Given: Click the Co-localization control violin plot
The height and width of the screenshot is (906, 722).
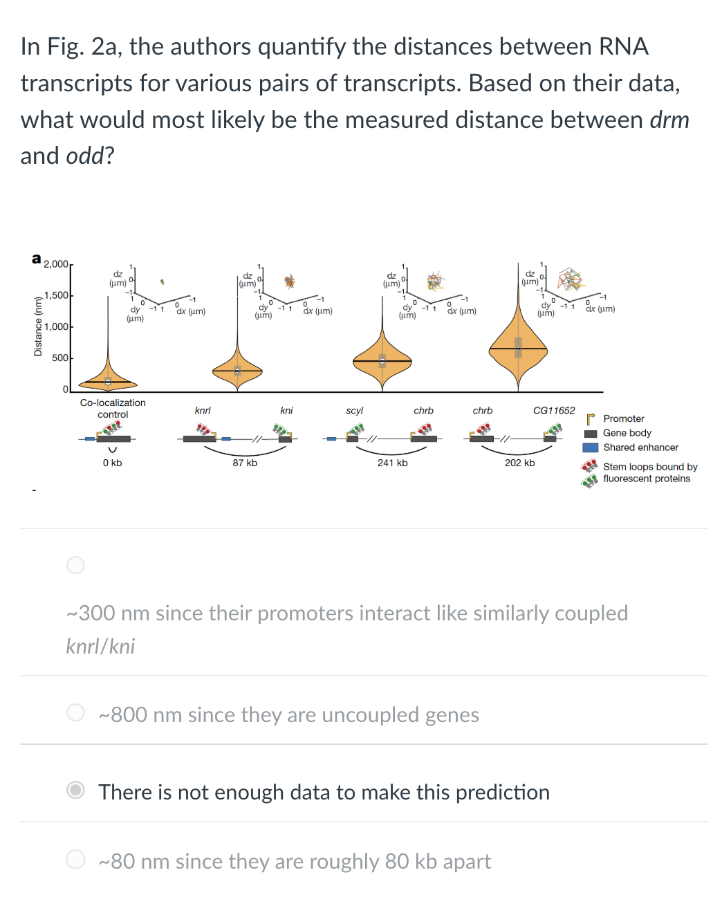Looking at the screenshot, I should pos(109,382).
